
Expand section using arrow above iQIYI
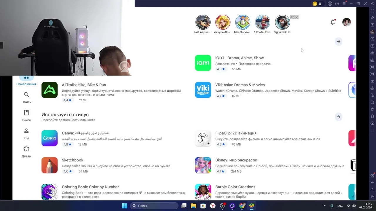[338, 41]
